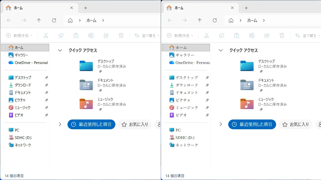The width and height of the screenshot is (321, 180).
Task: Toggle the 最近使用した項目 filter pill
Action: 91,124
